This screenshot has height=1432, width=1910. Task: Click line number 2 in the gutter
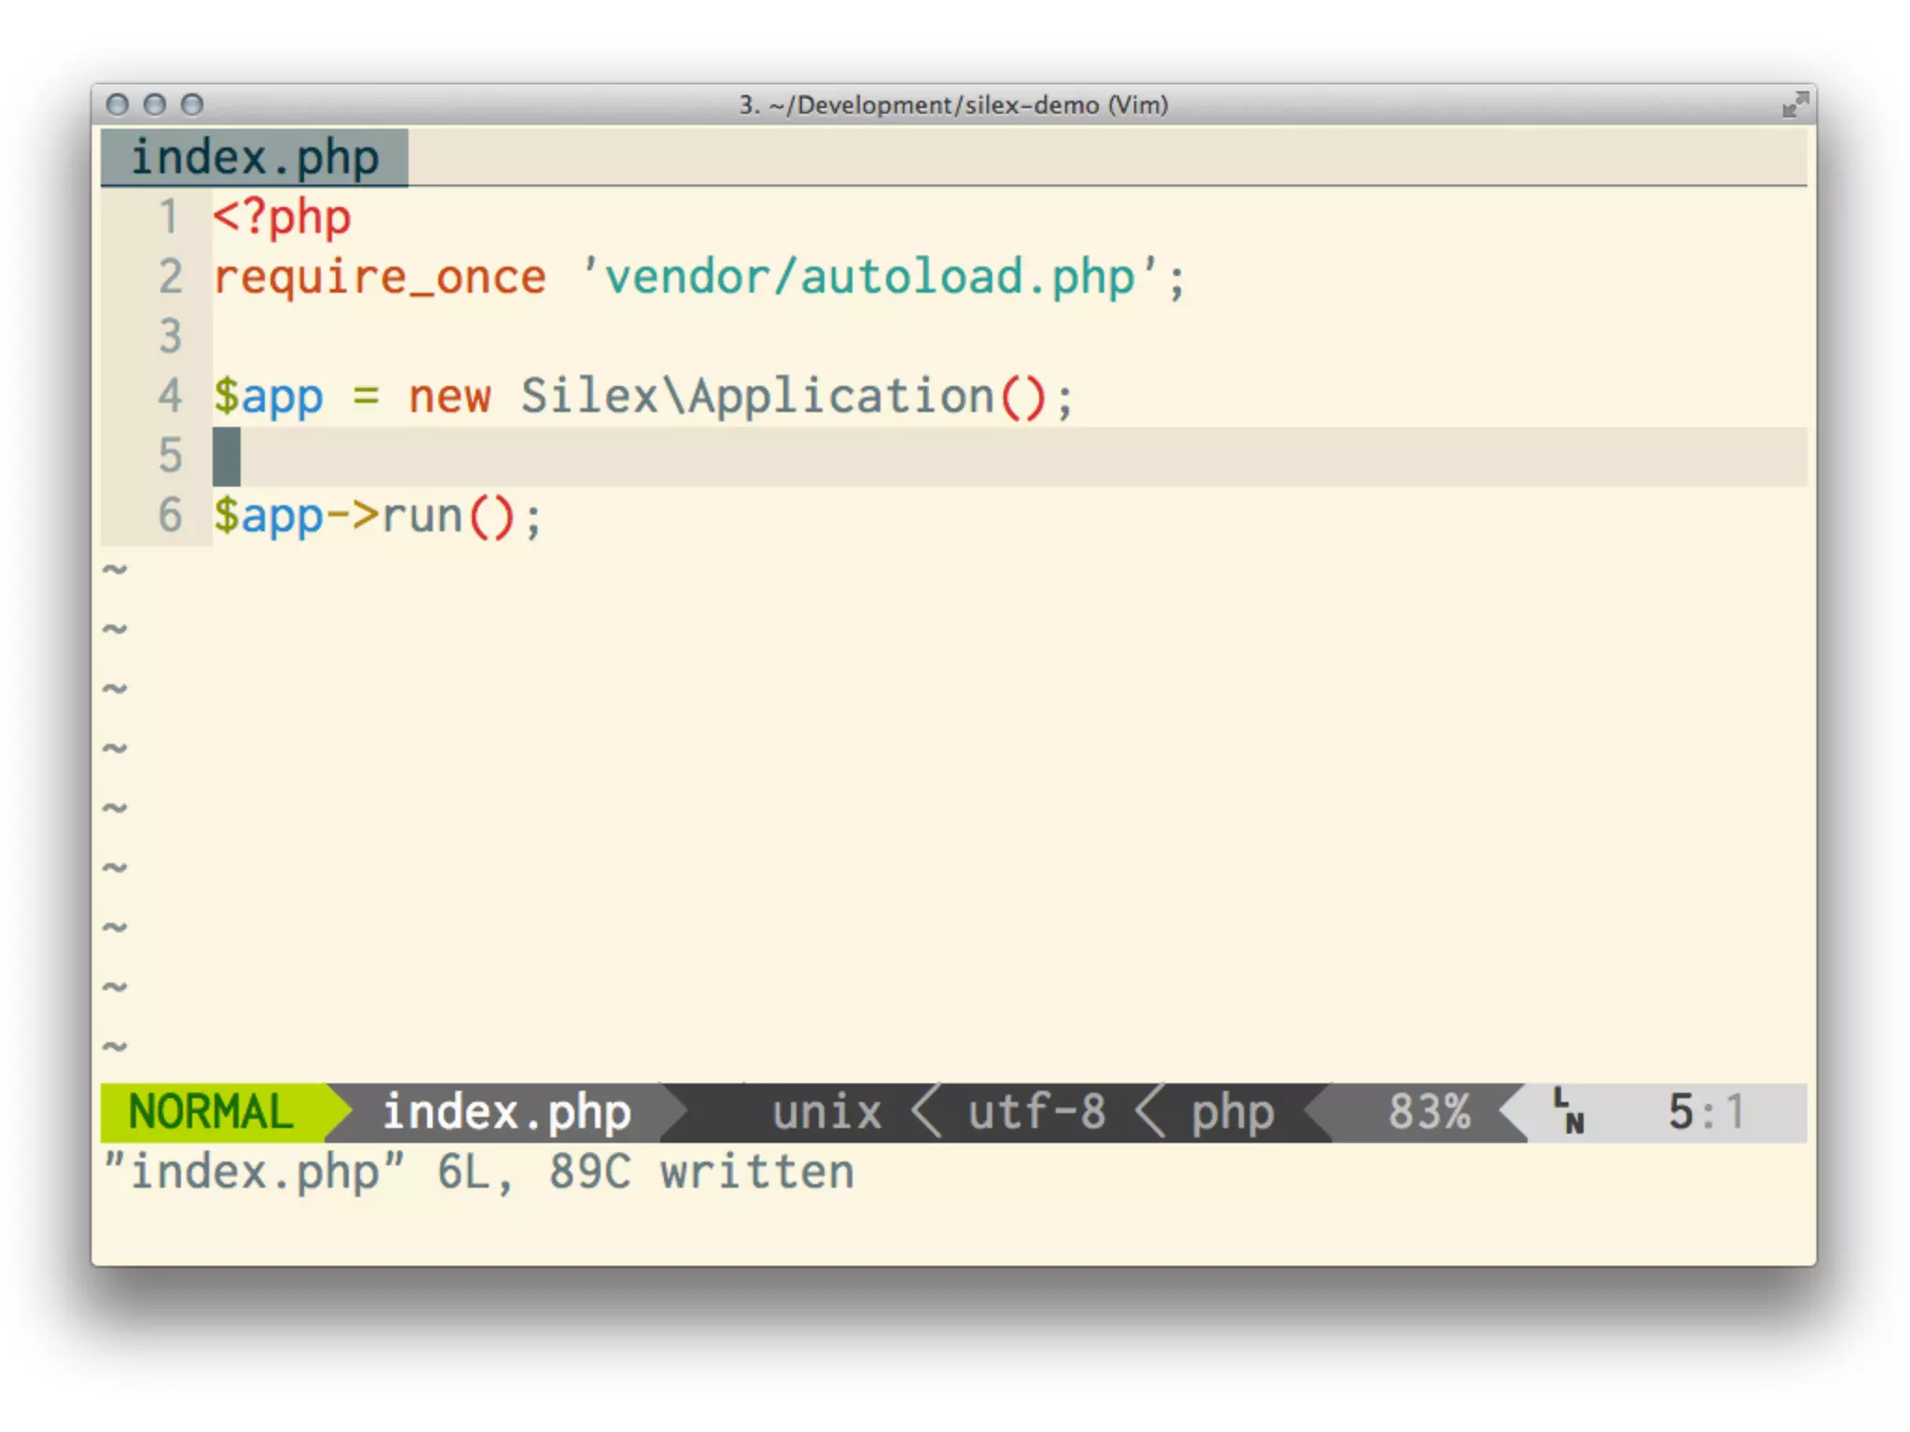[170, 277]
